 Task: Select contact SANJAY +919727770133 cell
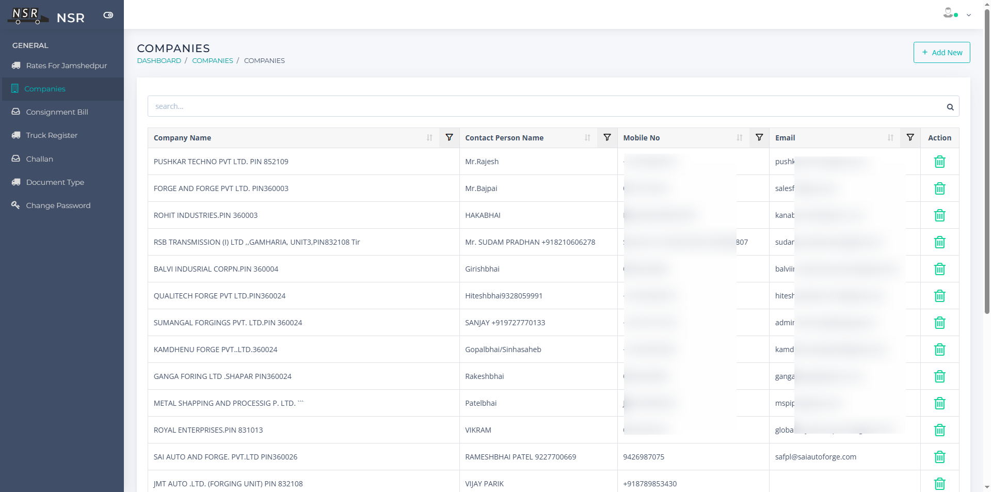[538, 323]
